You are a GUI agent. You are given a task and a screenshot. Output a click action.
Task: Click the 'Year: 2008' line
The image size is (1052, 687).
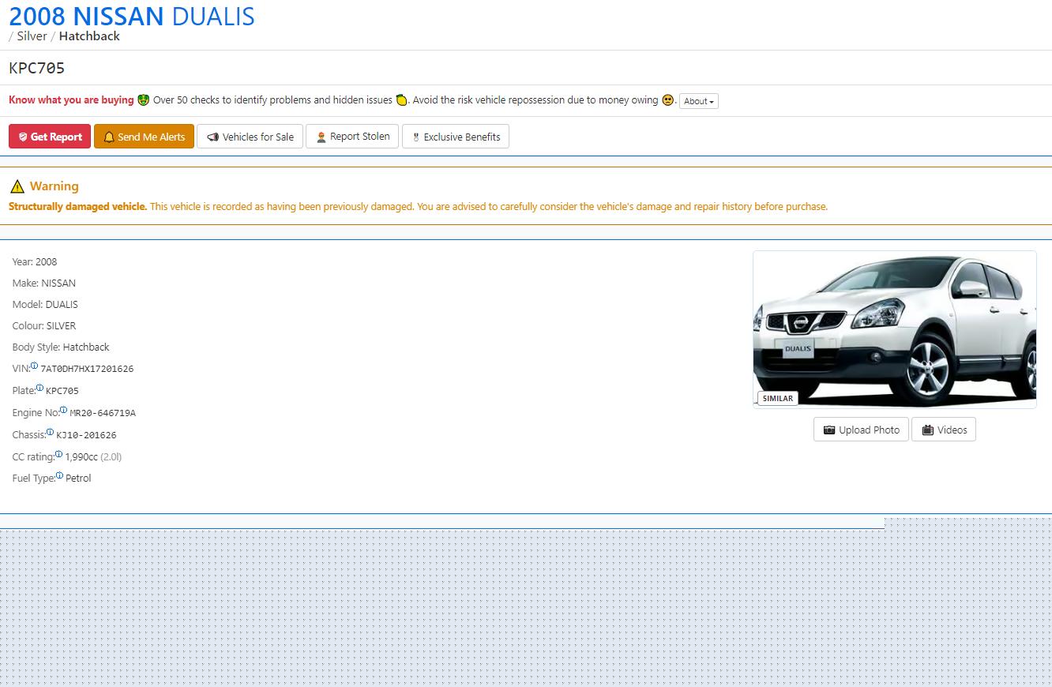pos(35,262)
